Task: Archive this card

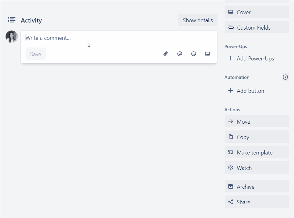Action: coord(245,186)
